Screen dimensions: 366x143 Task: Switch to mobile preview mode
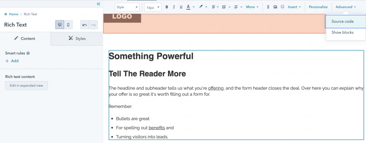68,25
